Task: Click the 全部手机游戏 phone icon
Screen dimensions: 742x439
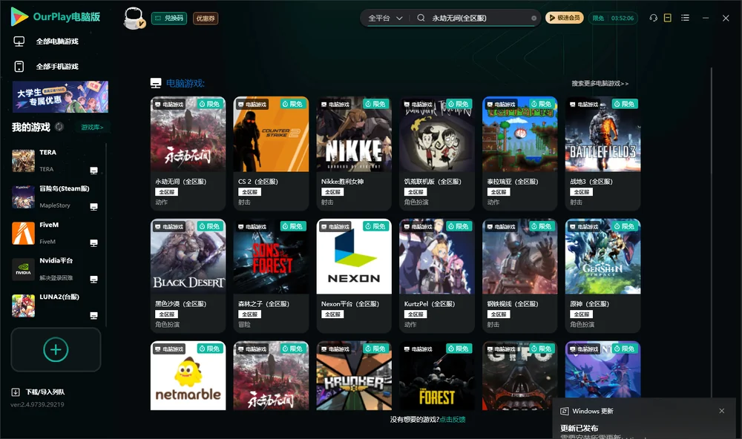Action: (x=19, y=67)
